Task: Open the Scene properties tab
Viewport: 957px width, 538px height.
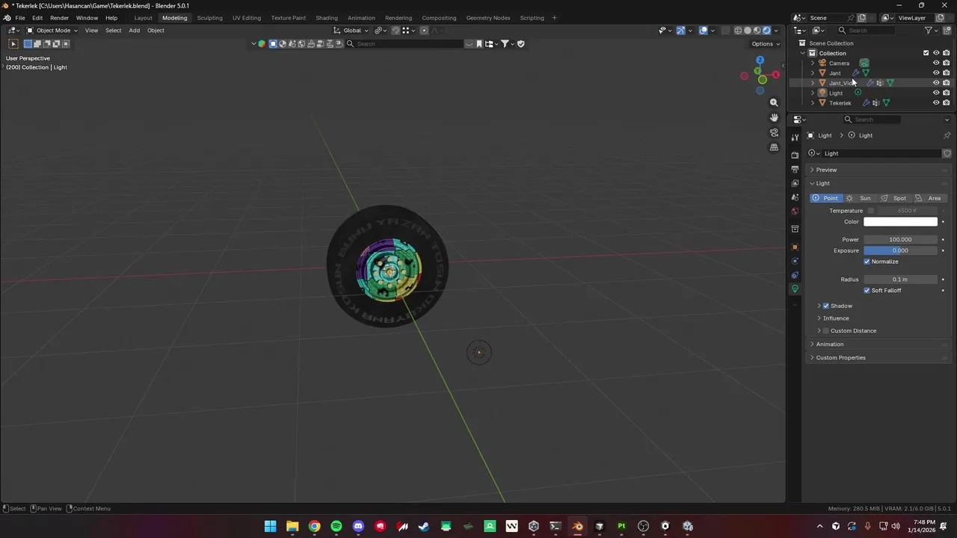Action: (x=795, y=197)
